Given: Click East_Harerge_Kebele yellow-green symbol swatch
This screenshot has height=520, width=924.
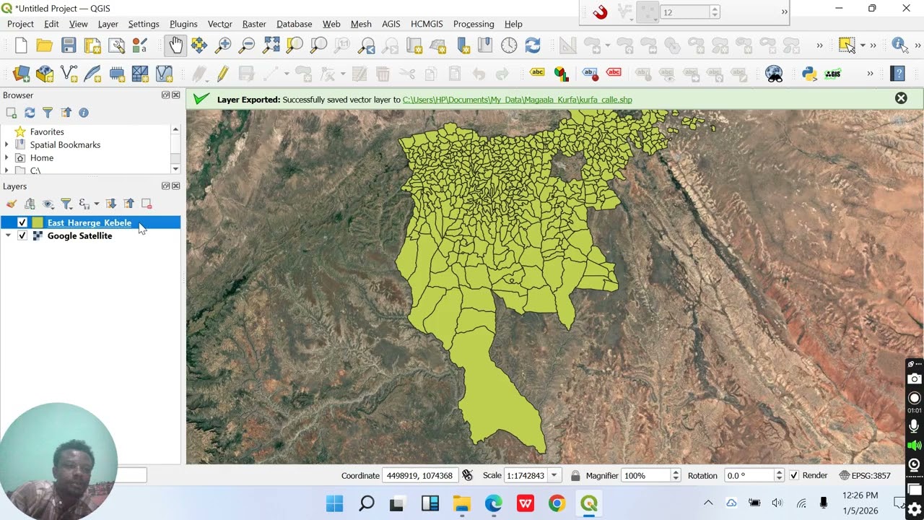Looking at the screenshot, I should 38,222.
